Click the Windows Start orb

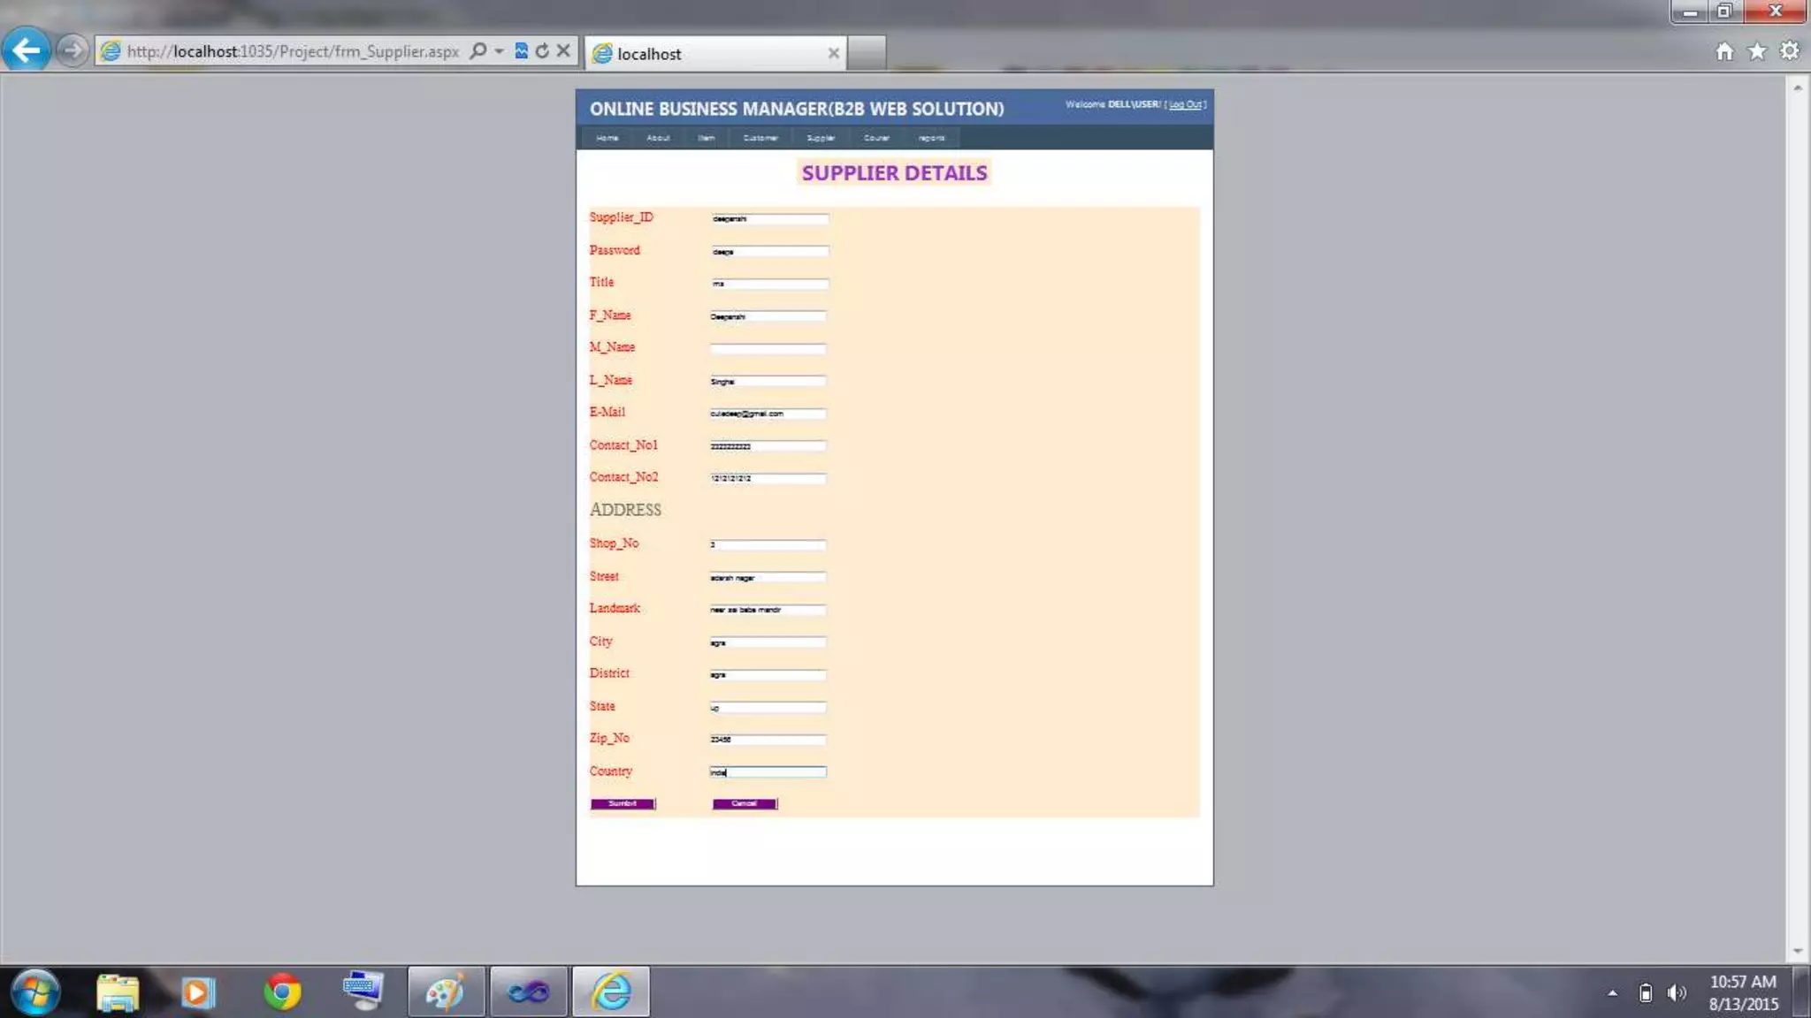pos(35,991)
